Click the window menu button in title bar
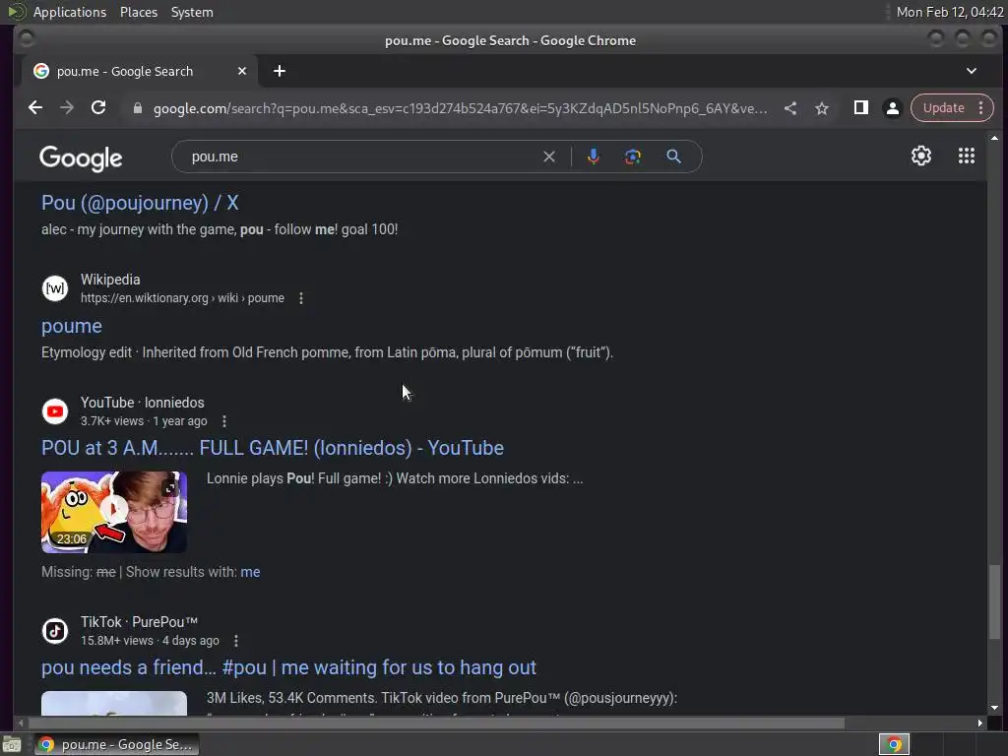Image resolution: width=1008 pixels, height=756 pixels. pyautogui.click(x=27, y=39)
